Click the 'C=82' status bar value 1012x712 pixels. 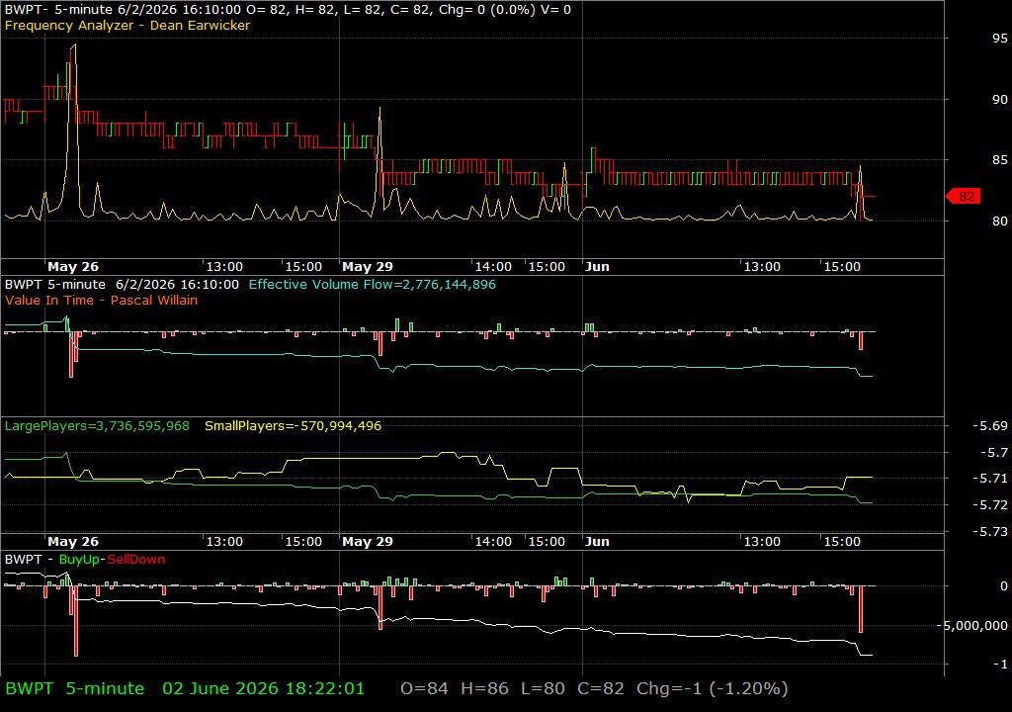(x=600, y=688)
